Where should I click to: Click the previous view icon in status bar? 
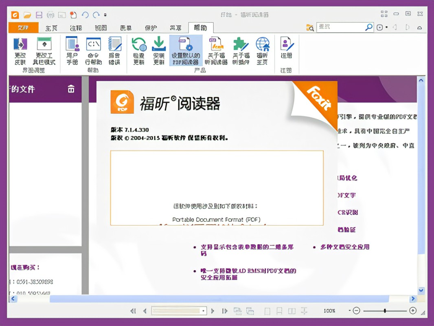tap(237, 311)
